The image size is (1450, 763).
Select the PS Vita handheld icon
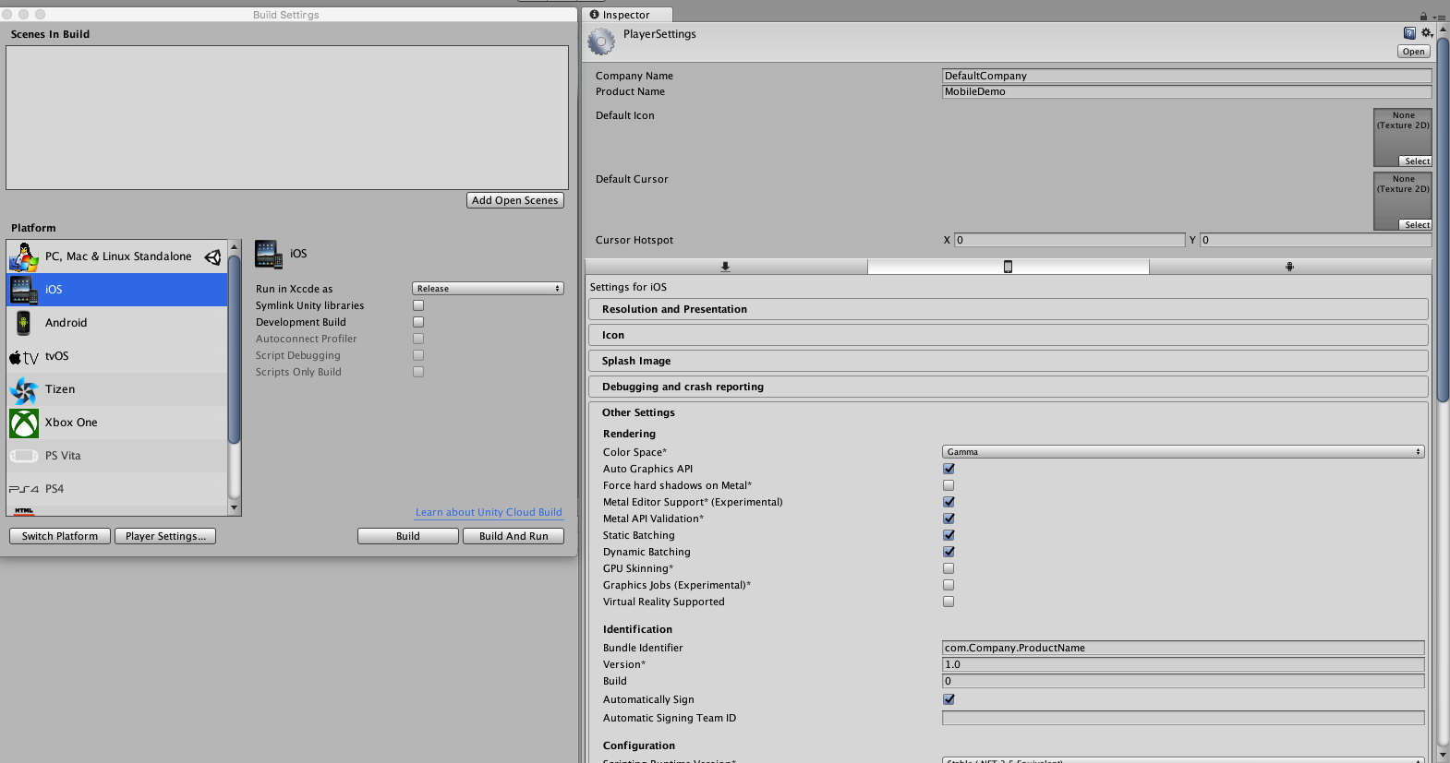coord(24,456)
